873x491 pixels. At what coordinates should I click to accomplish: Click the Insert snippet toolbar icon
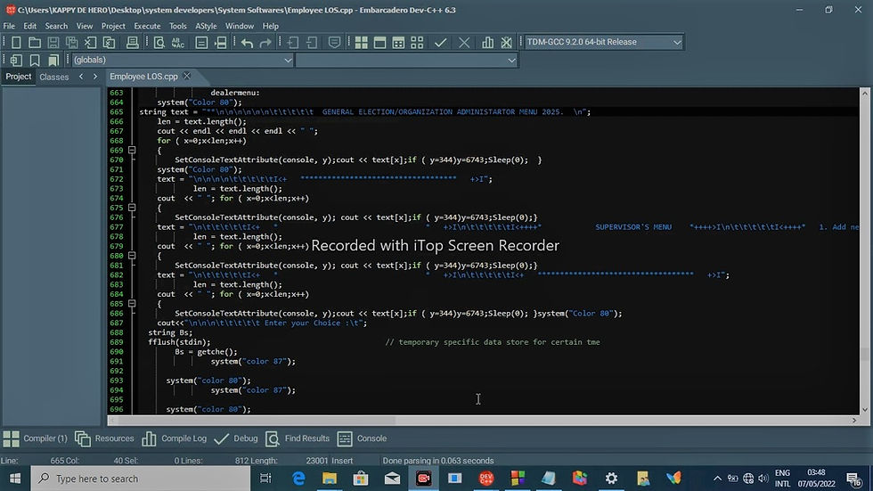[x=16, y=60]
